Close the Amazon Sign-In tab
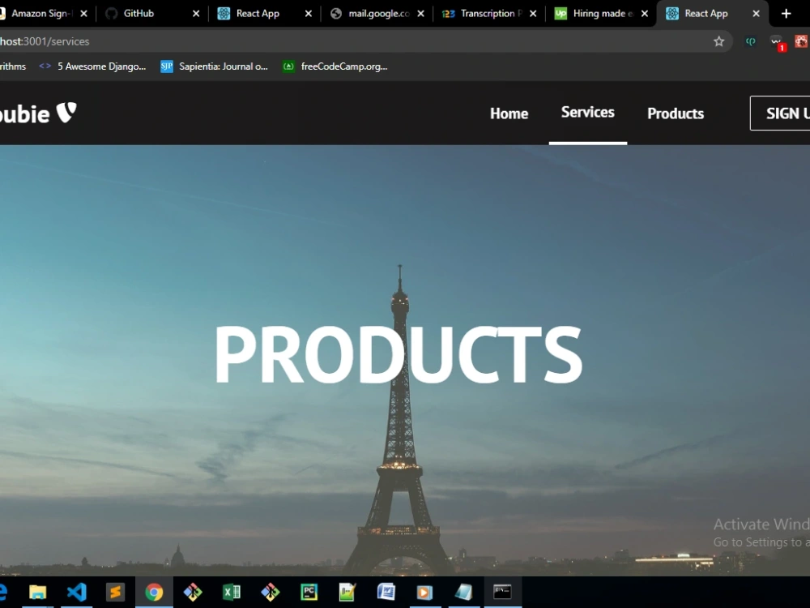The image size is (810, 608). [83, 14]
